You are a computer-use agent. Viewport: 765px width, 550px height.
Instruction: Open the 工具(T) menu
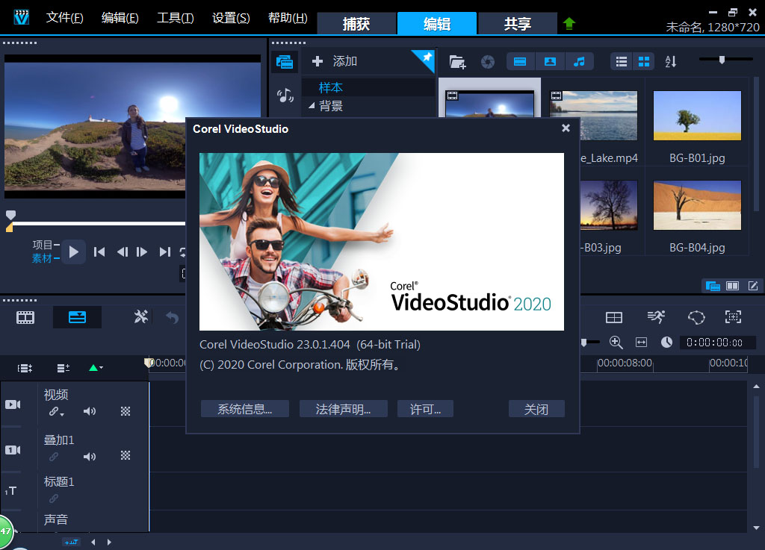pos(175,18)
